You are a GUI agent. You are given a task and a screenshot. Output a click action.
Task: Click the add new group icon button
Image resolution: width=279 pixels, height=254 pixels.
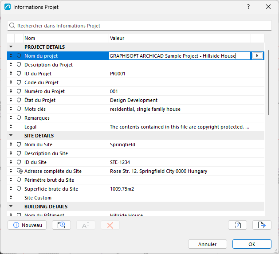[61, 225]
